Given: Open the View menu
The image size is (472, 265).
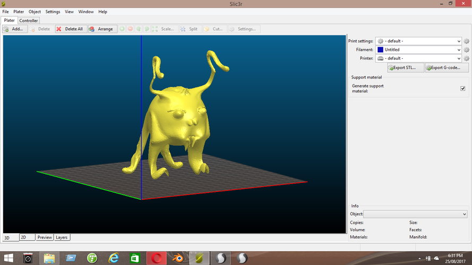Looking at the screenshot, I should point(69,12).
